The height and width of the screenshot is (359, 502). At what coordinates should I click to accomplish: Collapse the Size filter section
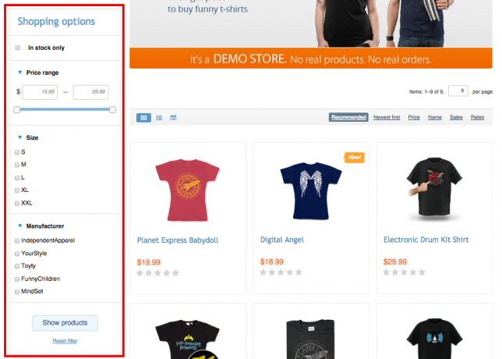(x=19, y=137)
